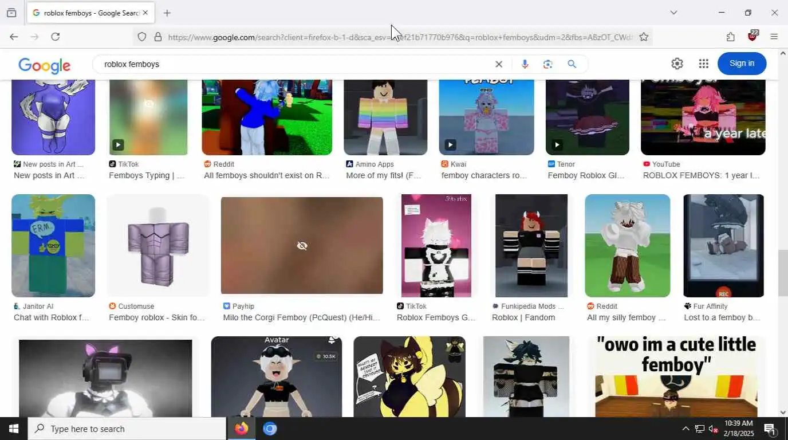The image size is (788, 440).
Task: Start Google voice search microphone
Action: click(525, 64)
